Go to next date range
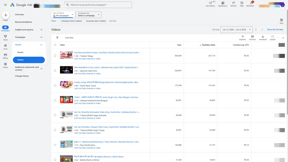 (262, 29)
